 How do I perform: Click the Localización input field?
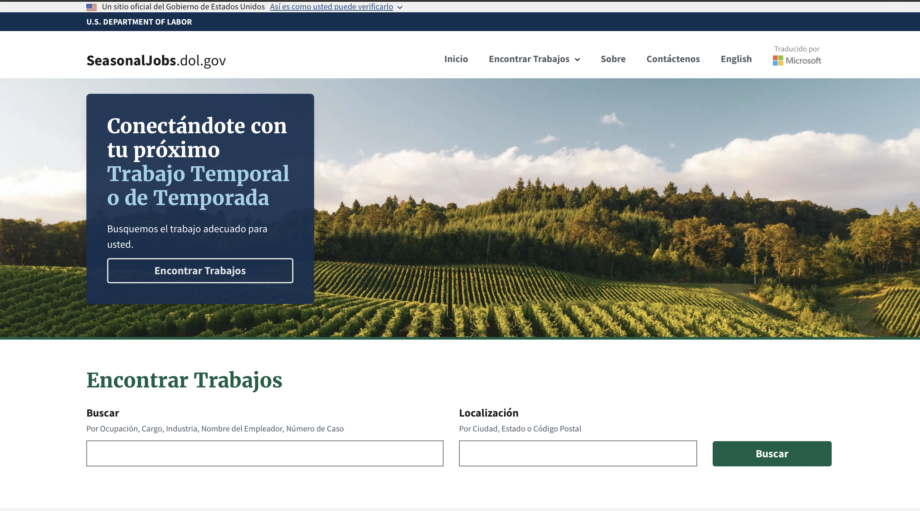[577, 453]
